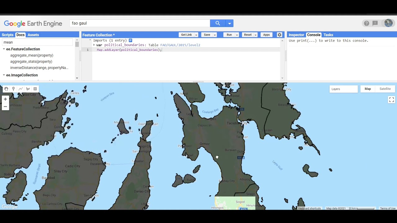The image size is (397, 223).
Task: Click the Google Earth Engine logo
Action: pyautogui.click(x=33, y=24)
